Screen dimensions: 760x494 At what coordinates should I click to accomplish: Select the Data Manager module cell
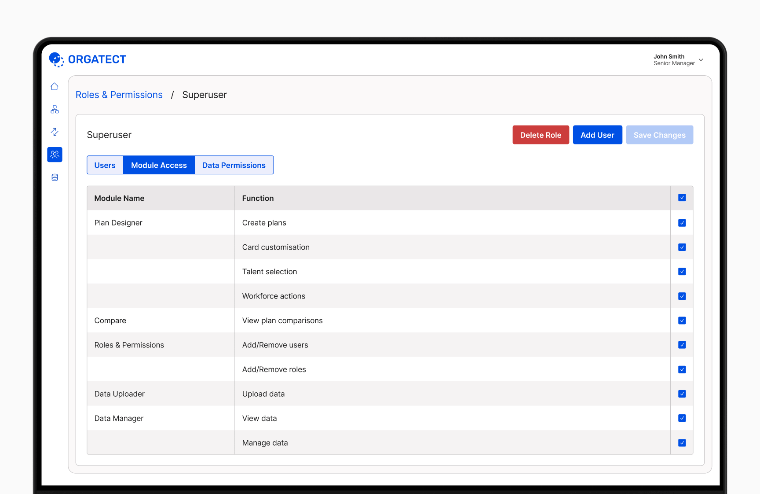click(x=161, y=418)
